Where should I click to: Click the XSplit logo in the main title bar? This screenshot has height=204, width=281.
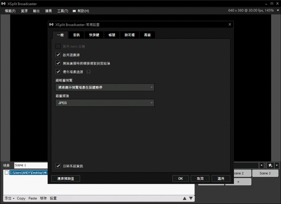[3, 3]
